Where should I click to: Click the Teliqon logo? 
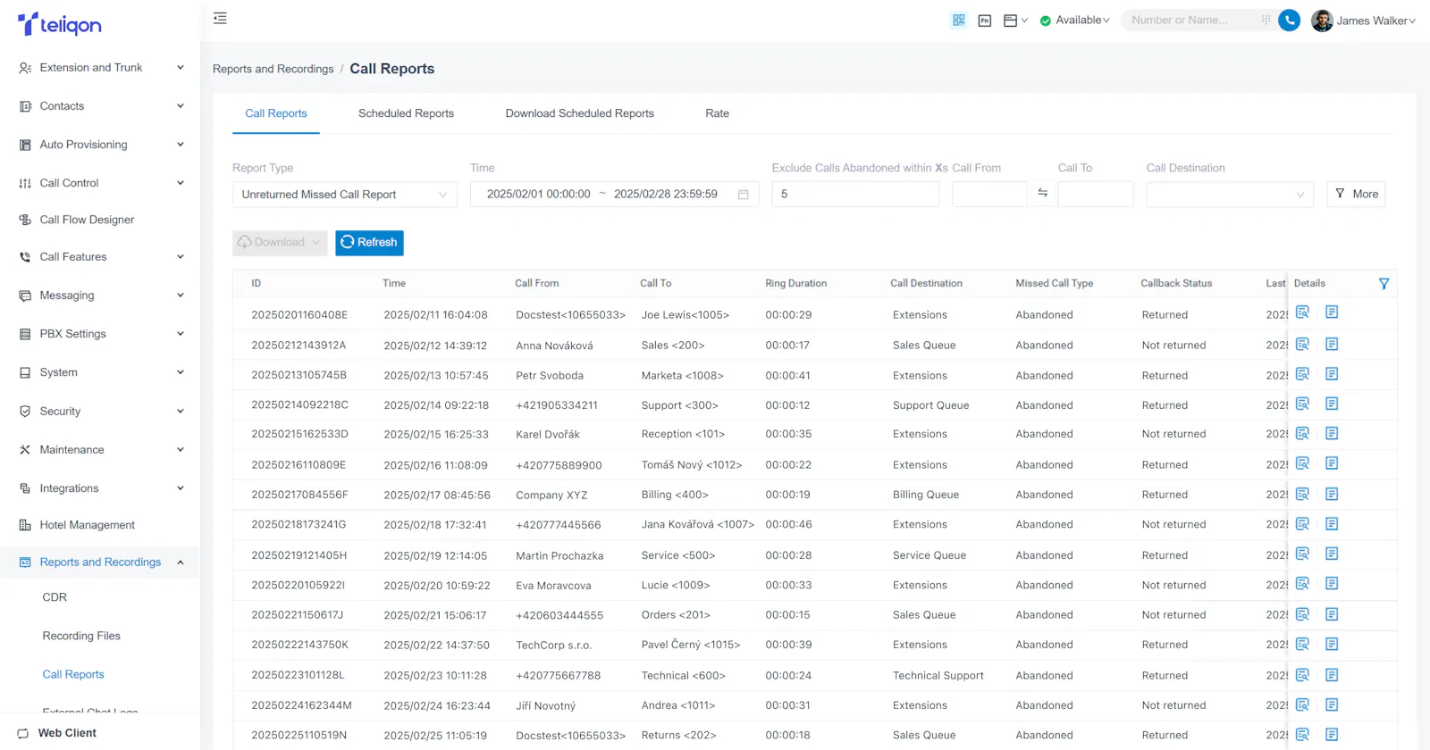click(x=60, y=24)
